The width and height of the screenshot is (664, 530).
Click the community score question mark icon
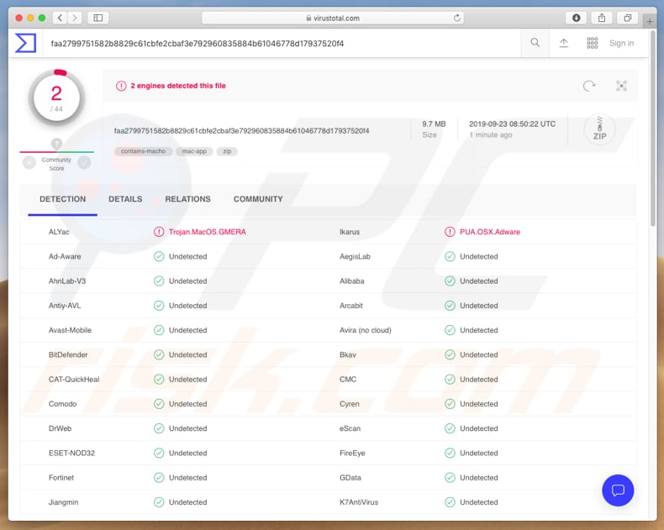(x=56, y=144)
